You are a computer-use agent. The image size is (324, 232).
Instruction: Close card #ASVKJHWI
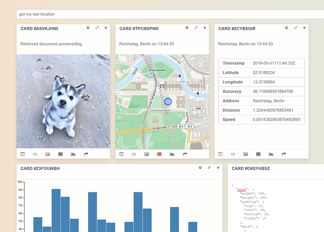pyautogui.click(x=106, y=28)
